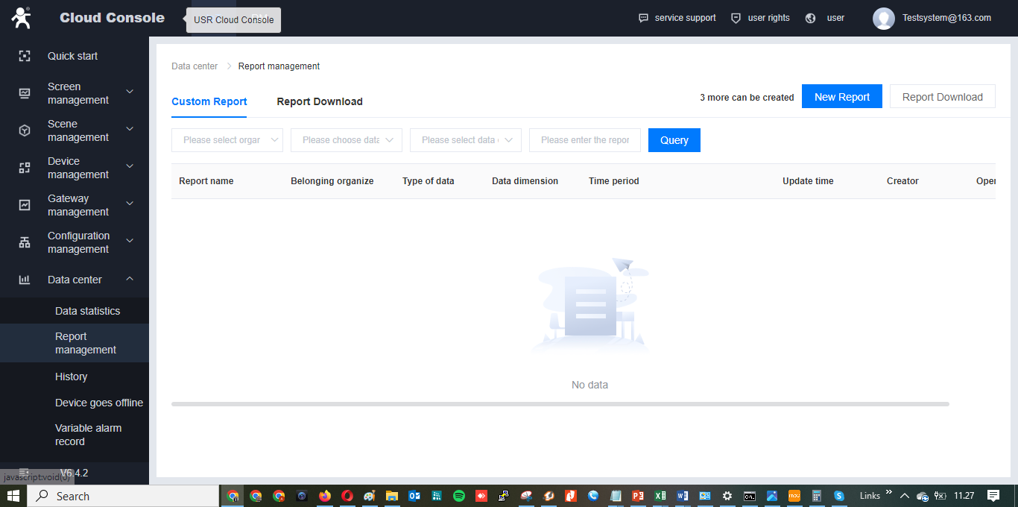Image resolution: width=1018 pixels, height=507 pixels.
Task: Click the user avatar icon
Action: (883, 18)
